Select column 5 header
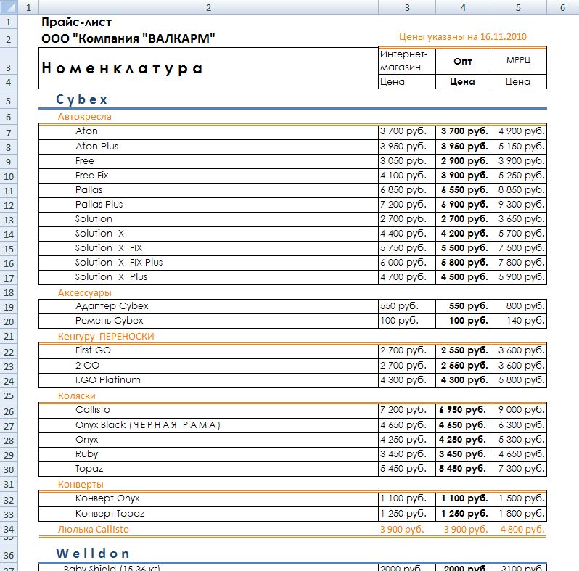The width and height of the screenshot is (579, 571). [x=518, y=7]
